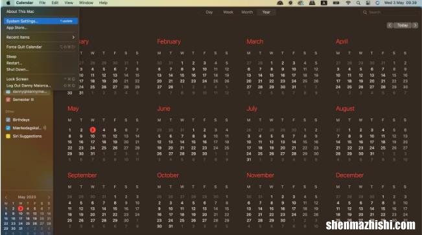
Task: Open the June month heading
Action: [x=163, y=109]
